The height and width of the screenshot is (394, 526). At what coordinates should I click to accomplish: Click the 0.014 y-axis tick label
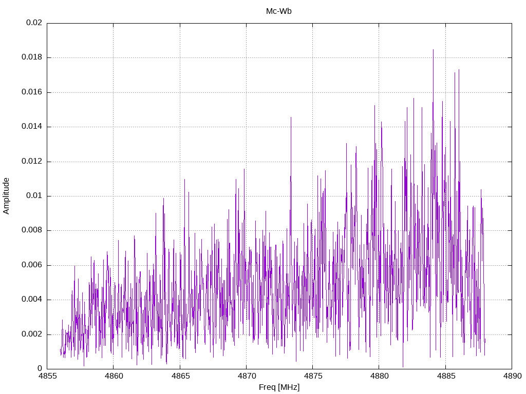pos(32,127)
